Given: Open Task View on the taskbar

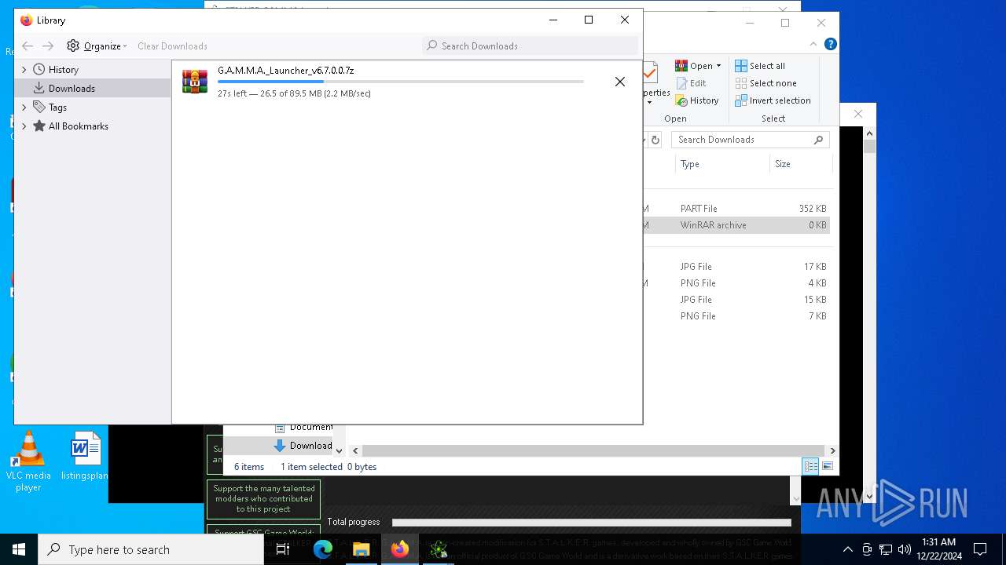Looking at the screenshot, I should coord(283,549).
